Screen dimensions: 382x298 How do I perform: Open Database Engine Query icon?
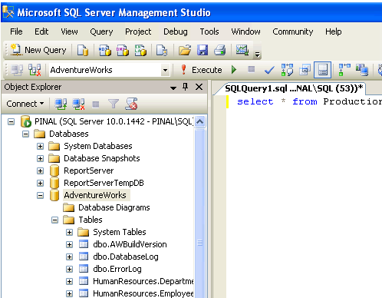point(83,50)
